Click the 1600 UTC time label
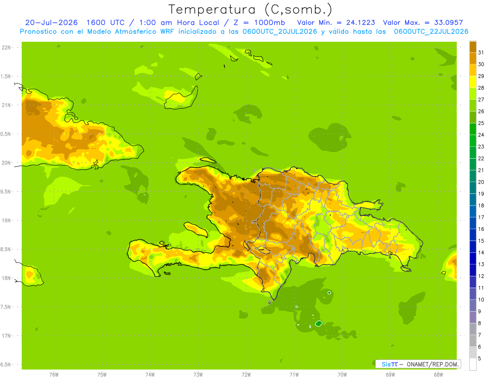Image resolution: width=492 pixels, height=380 pixels. [106, 23]
